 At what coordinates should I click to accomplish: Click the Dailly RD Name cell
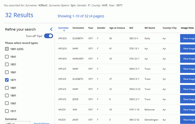[x=147, y=38]
